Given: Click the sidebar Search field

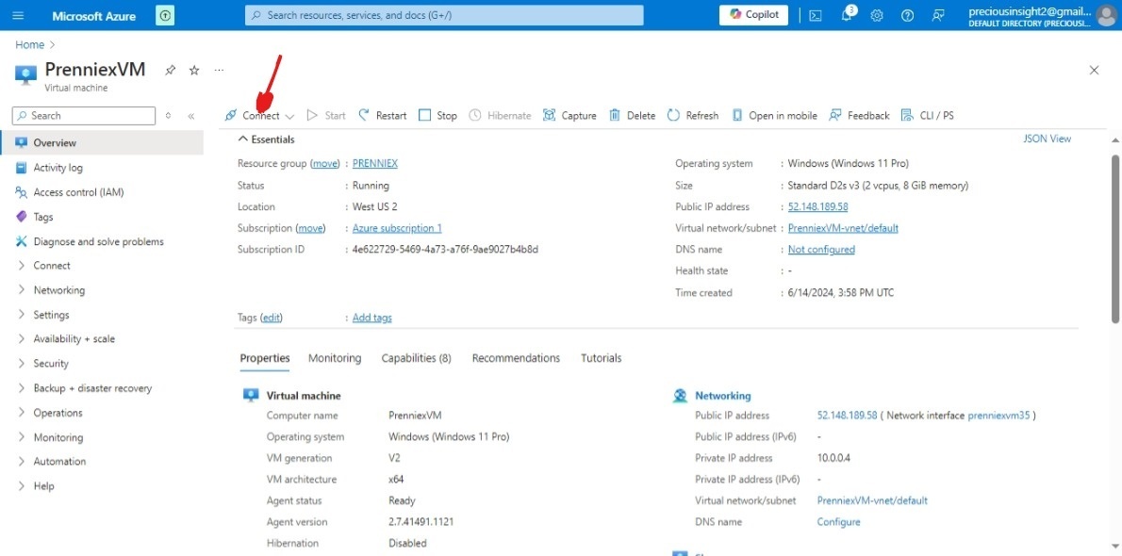Looking at the screenshot, I should pos(84,116).
